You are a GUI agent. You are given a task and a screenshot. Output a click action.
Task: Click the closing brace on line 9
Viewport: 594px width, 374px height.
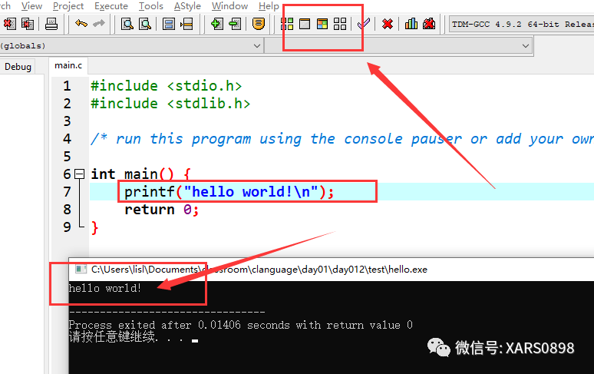94,228
